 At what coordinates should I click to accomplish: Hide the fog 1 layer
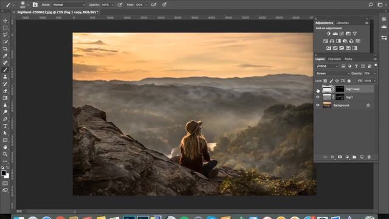(318, 97)
